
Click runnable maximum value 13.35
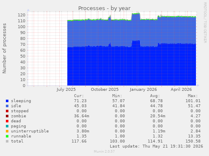194,136
